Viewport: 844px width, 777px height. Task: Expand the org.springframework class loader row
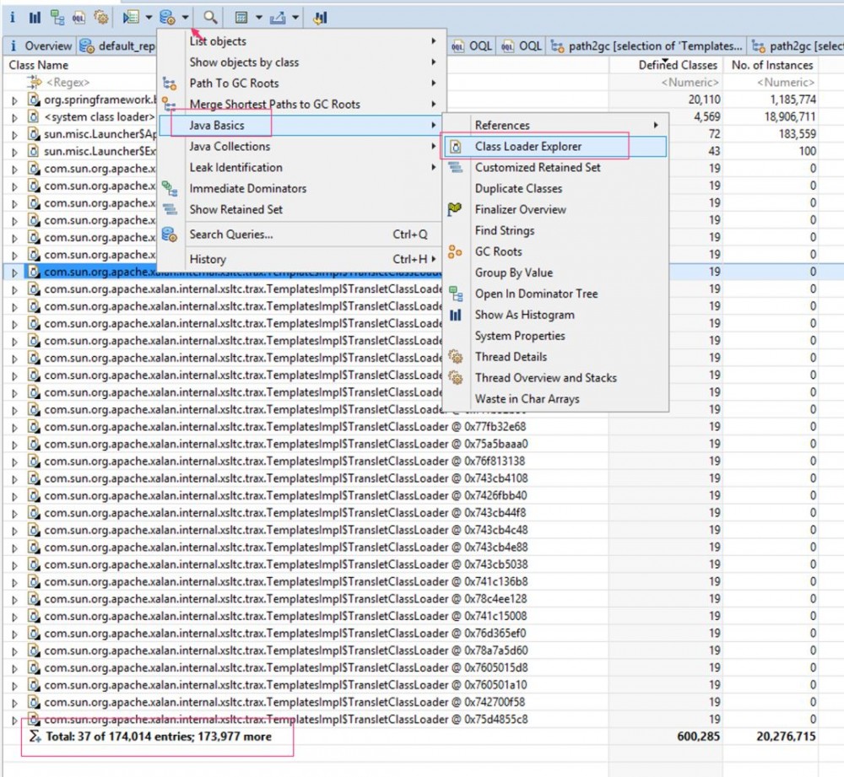(x=14, y=100)
